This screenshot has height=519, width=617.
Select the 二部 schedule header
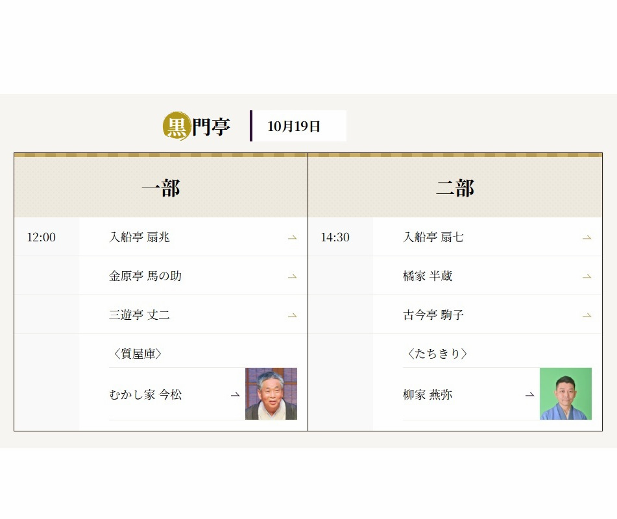(x=455, y=188)
